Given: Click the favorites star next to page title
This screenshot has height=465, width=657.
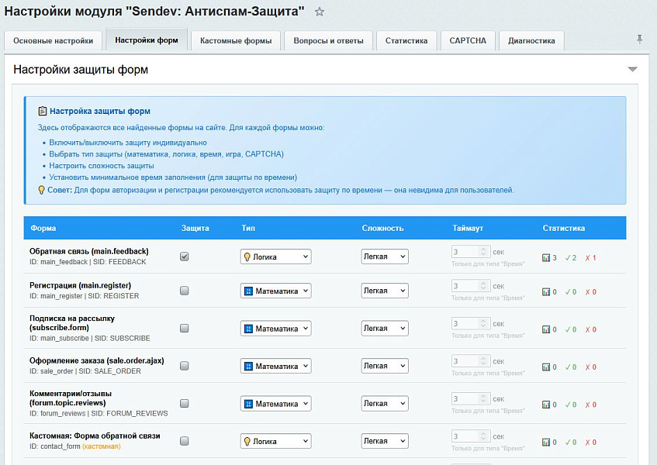Looking at the screenshot, I should (x=320, y=12).
